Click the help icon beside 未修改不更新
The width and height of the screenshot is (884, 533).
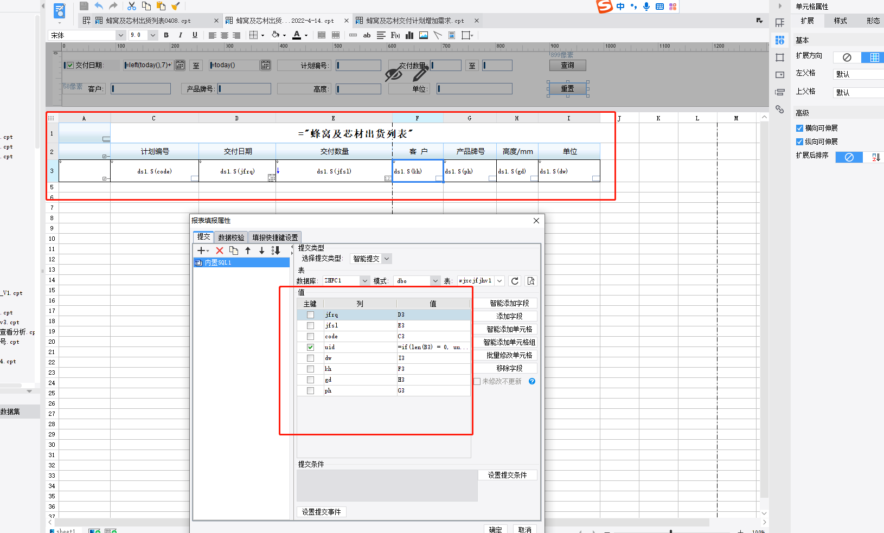coord(532,381)
